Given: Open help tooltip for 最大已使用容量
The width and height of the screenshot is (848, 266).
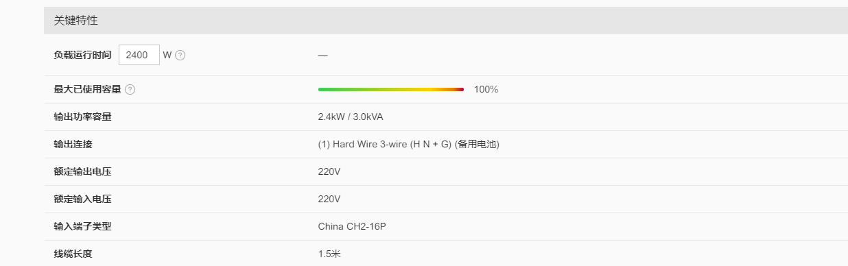Looking at the screenshot, I should 130,90.
